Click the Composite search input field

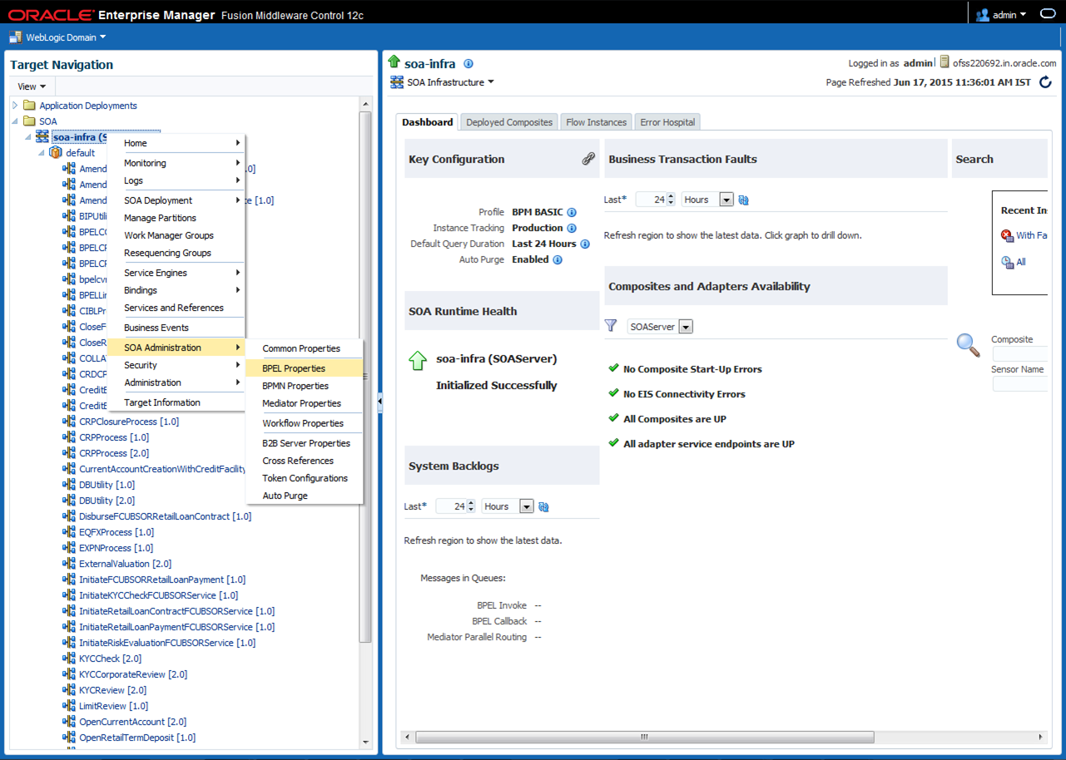tap(1019, 354)
